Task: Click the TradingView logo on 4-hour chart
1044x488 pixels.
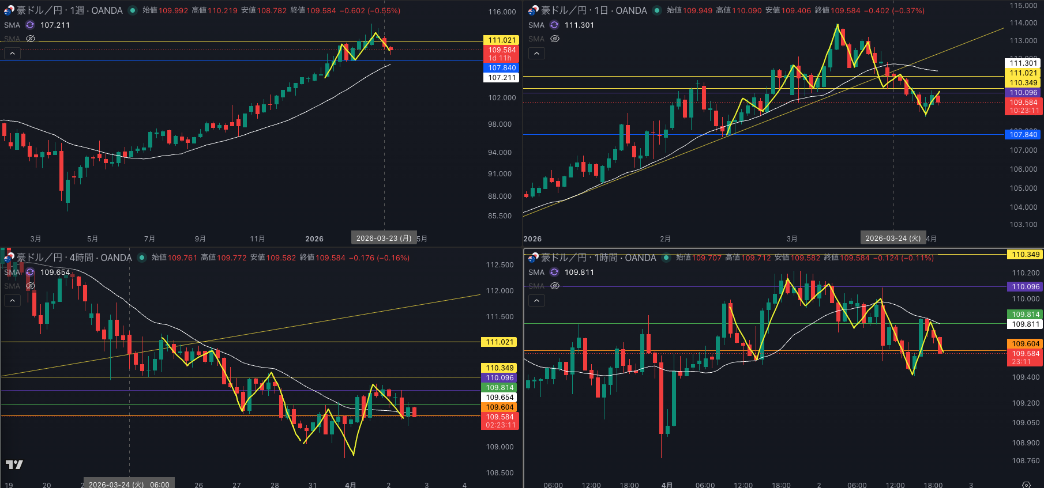Action: coord(14,464)
